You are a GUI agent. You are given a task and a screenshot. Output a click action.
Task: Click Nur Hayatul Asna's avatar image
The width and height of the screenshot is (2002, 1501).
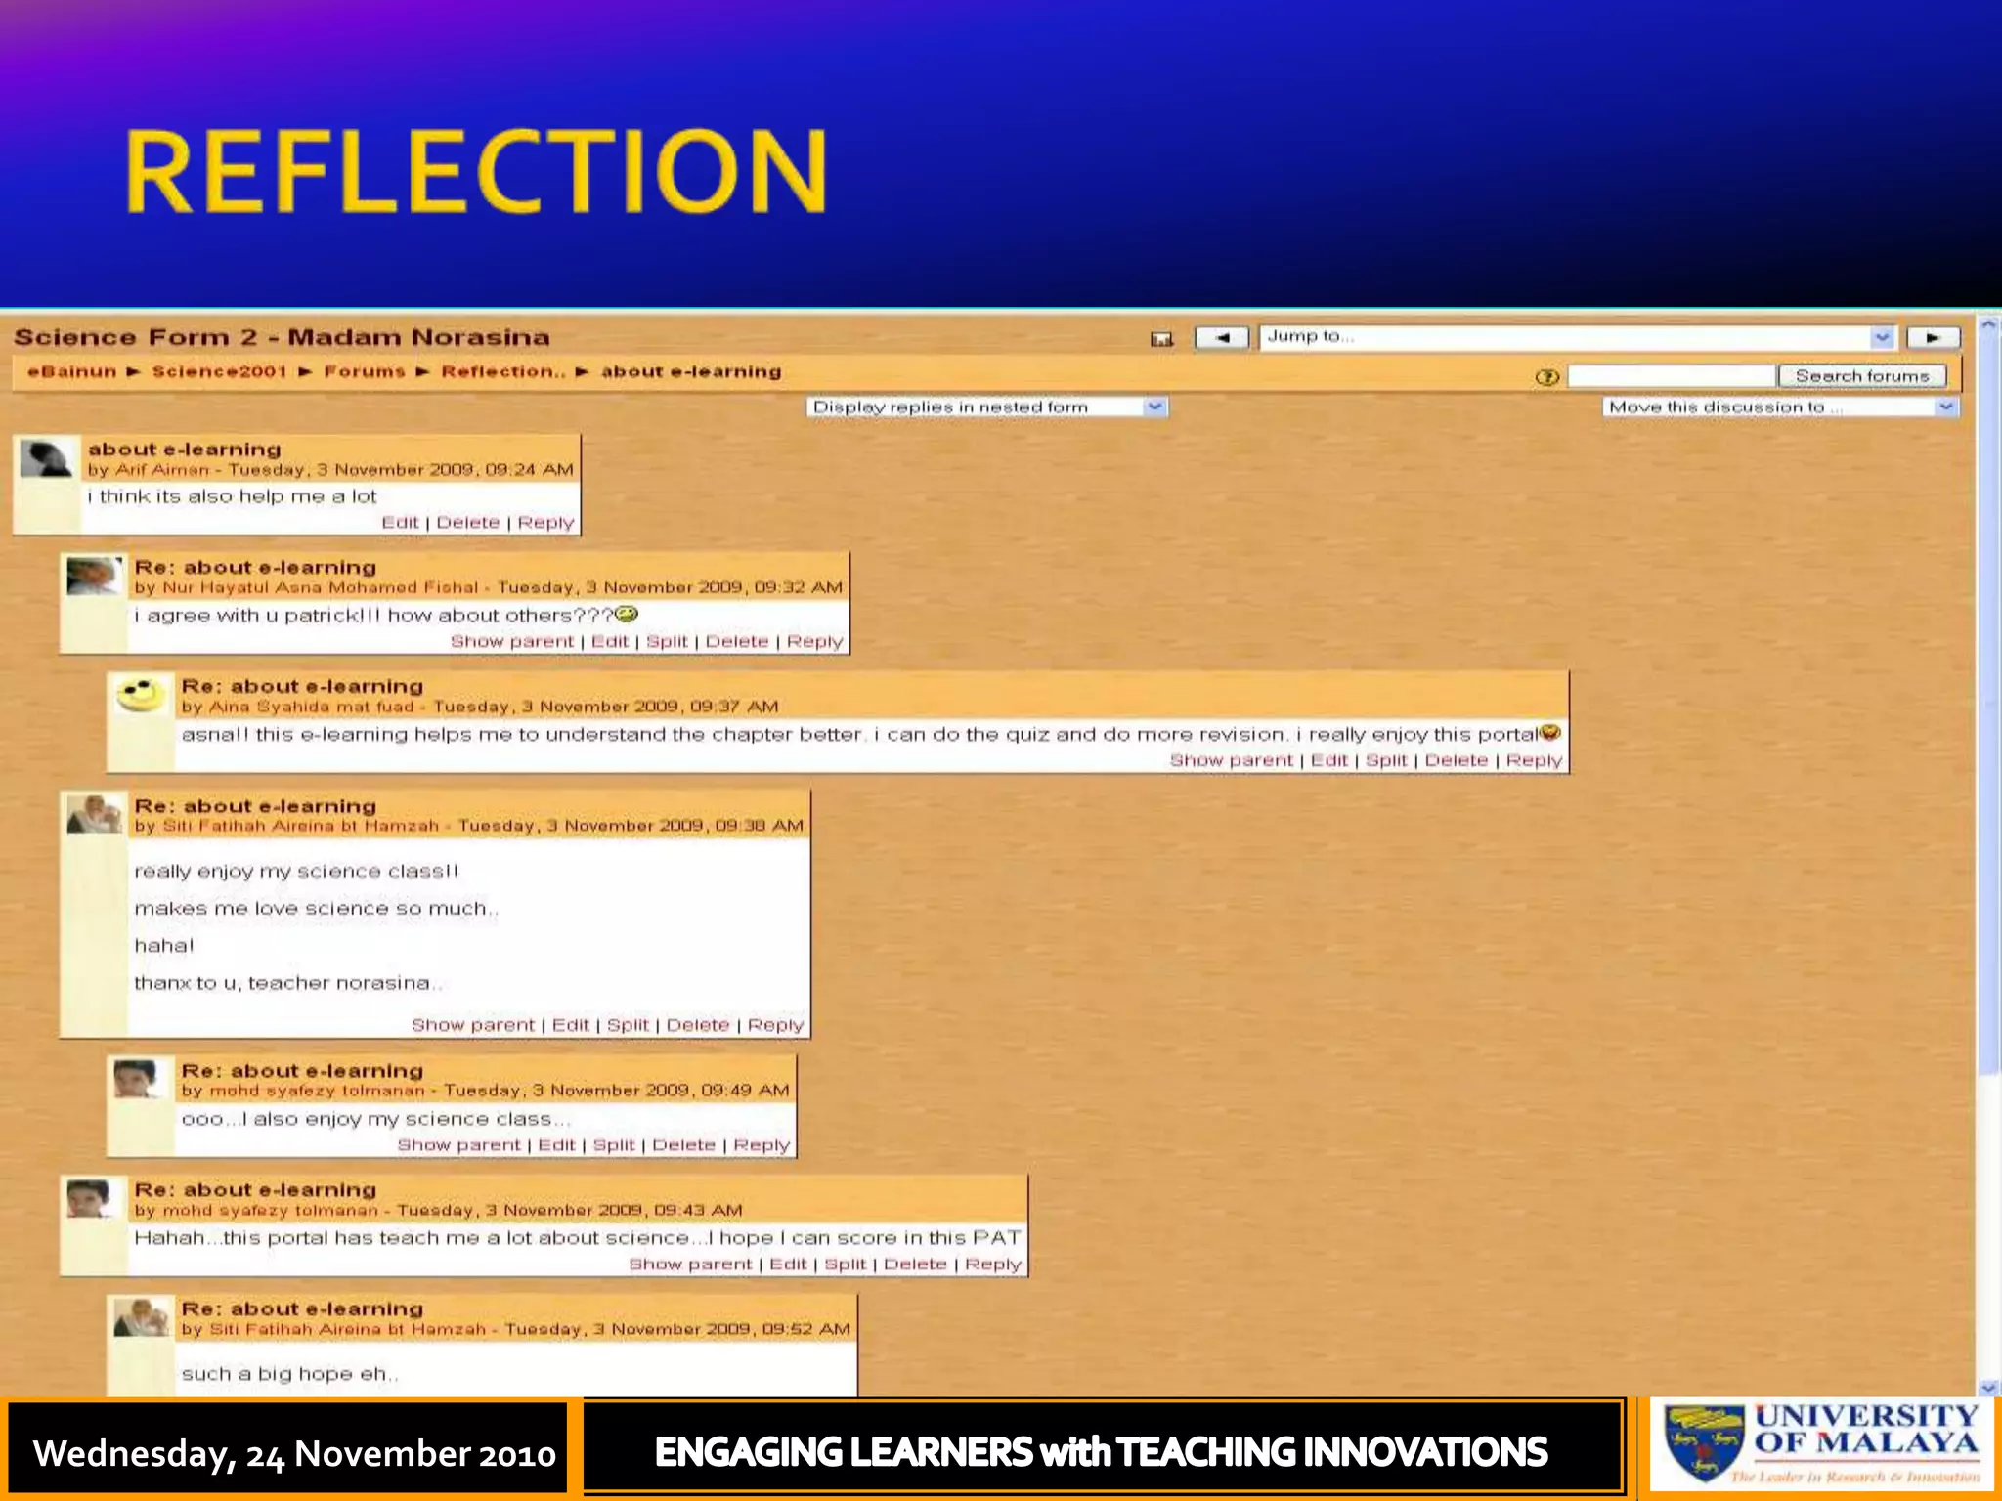(94, 577)
